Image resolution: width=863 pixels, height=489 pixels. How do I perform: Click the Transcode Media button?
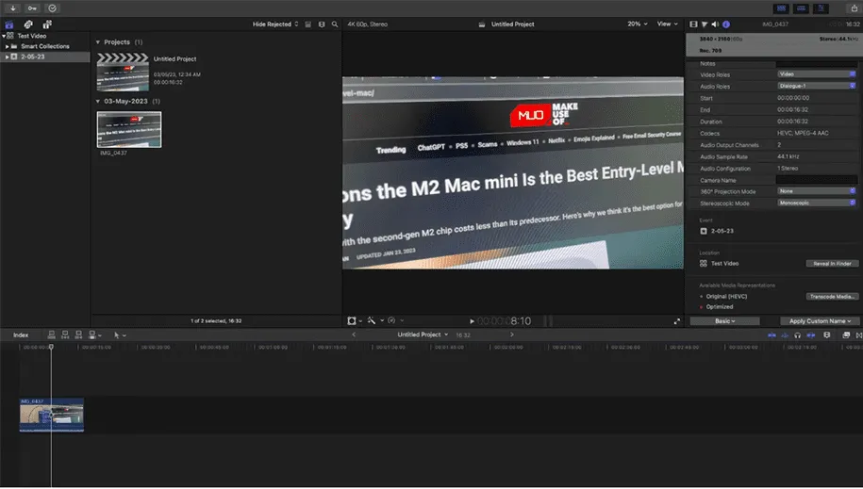coord(832,296)
